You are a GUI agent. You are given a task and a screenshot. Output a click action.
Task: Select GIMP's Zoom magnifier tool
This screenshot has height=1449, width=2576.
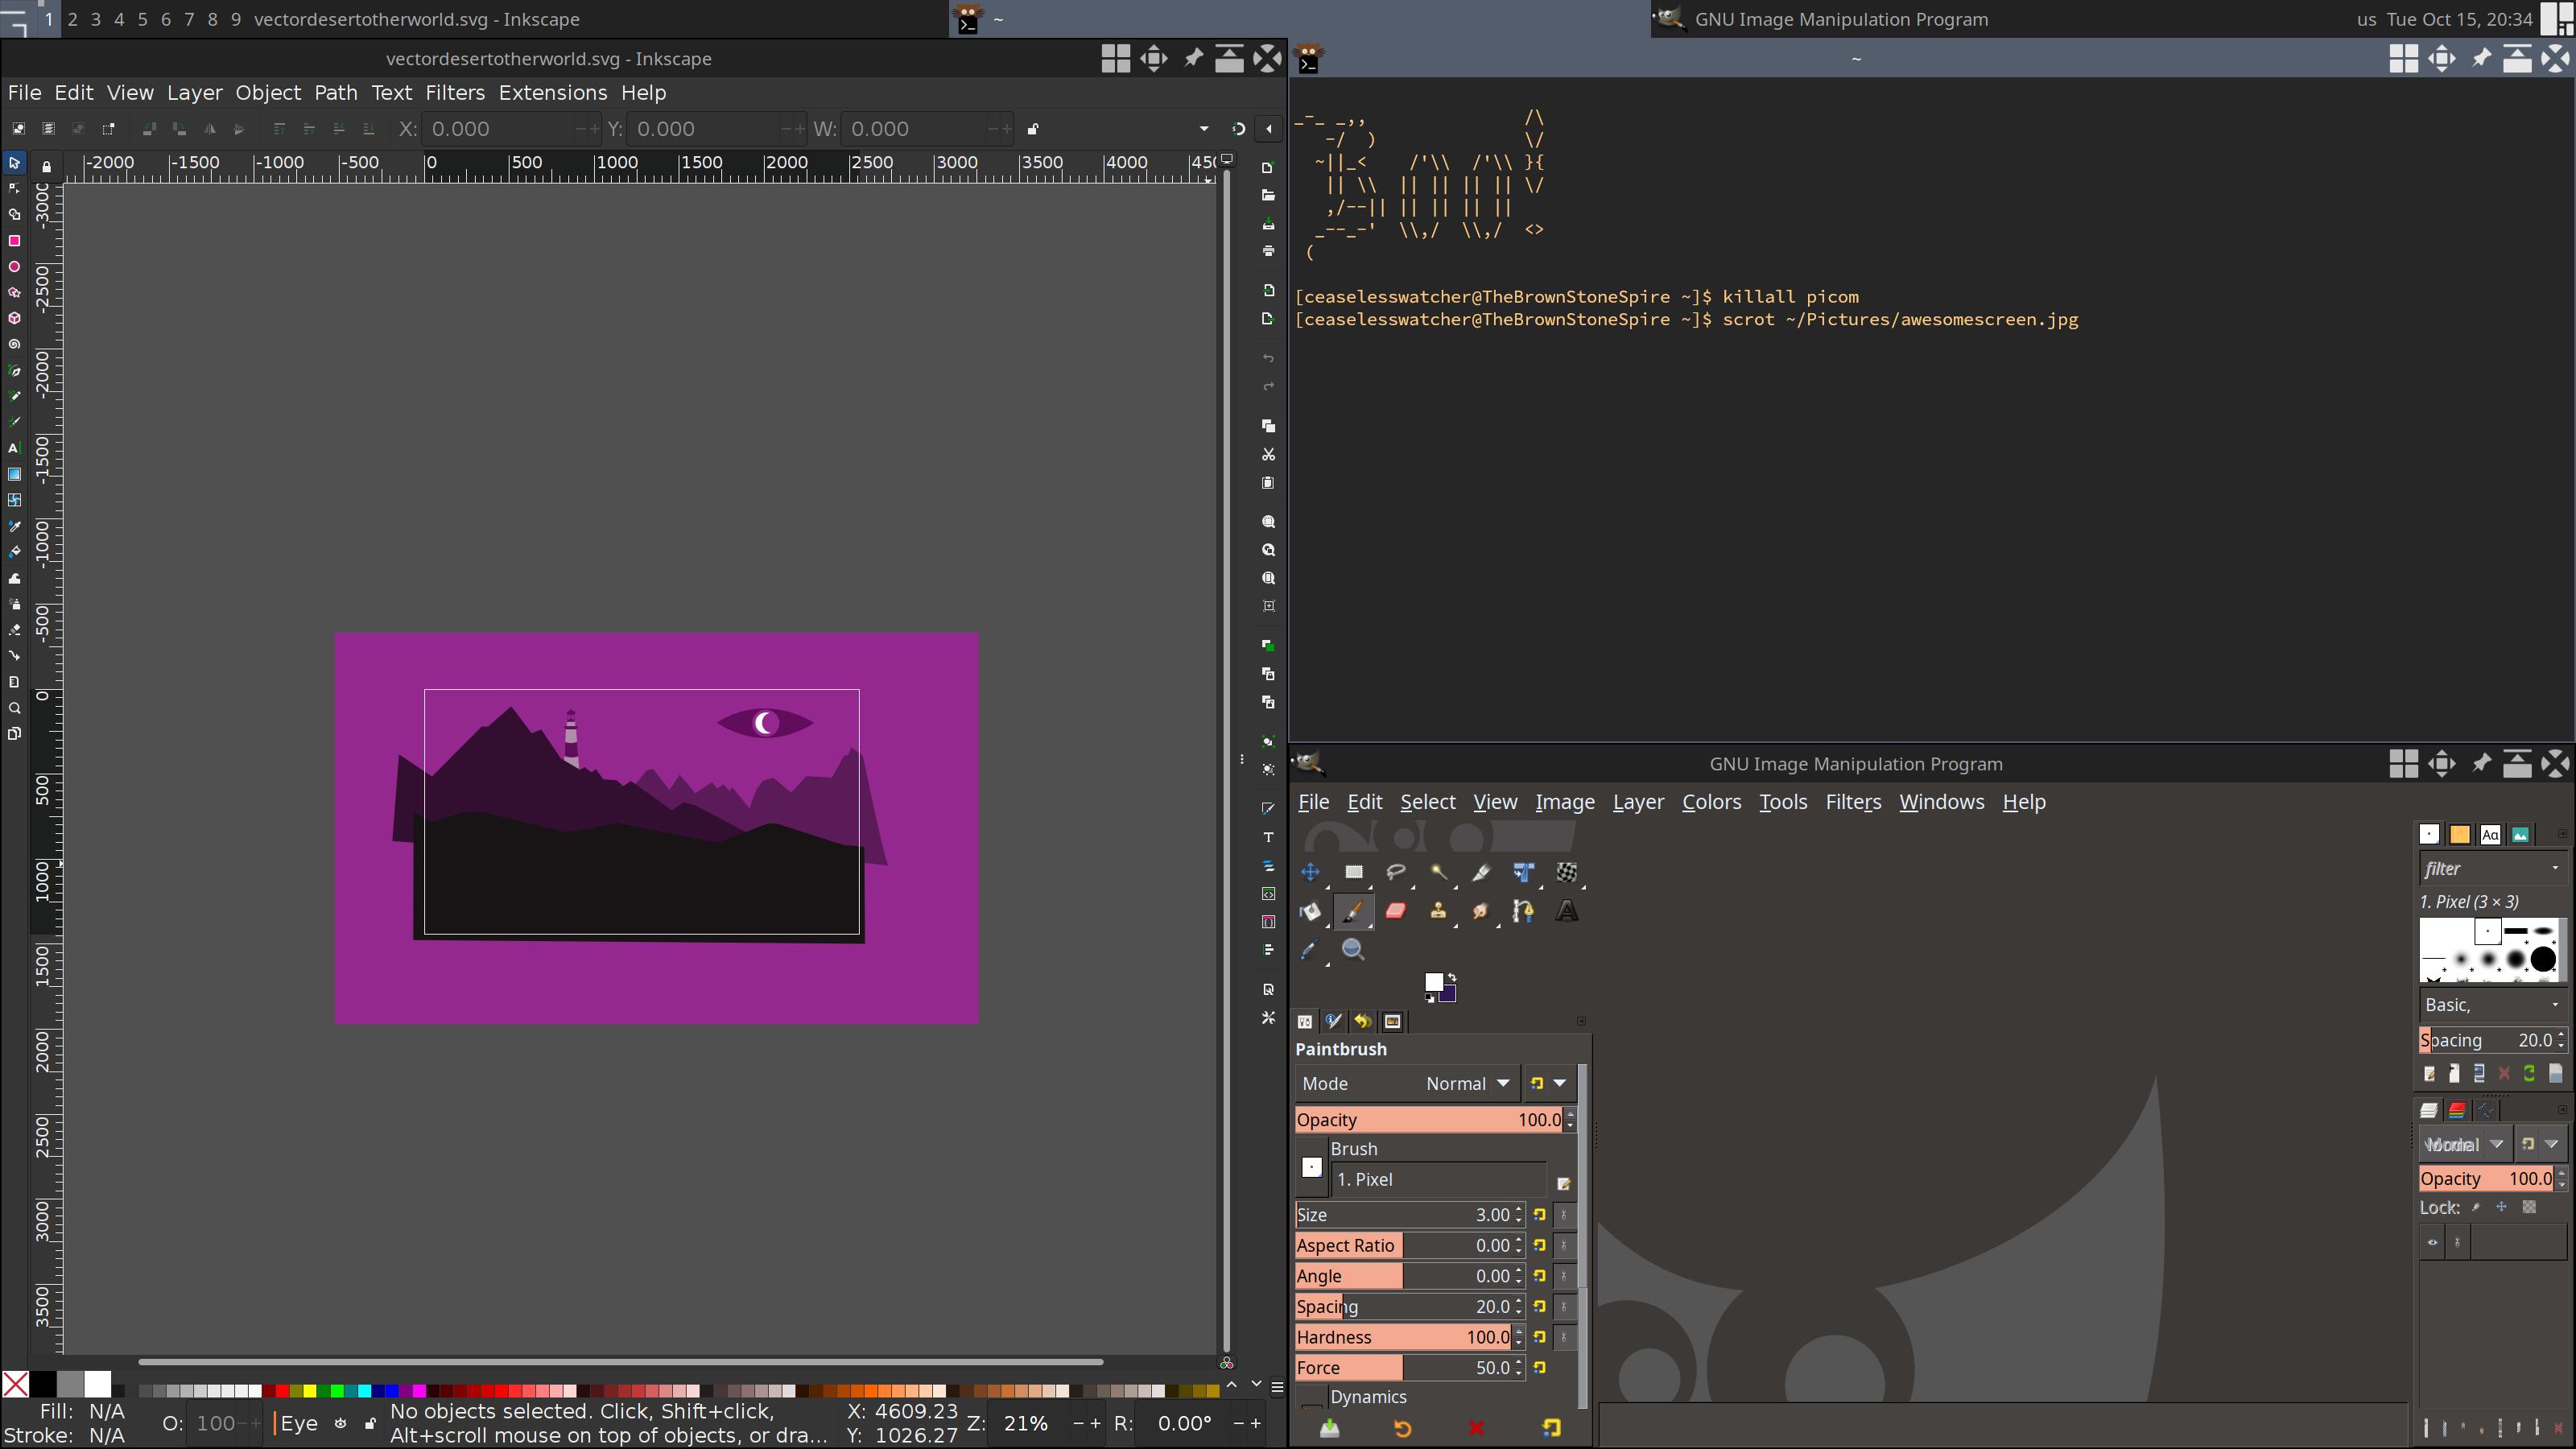click(1353, 950)
